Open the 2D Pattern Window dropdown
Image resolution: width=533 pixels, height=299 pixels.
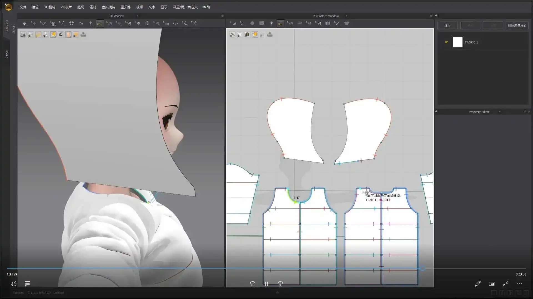346,16
